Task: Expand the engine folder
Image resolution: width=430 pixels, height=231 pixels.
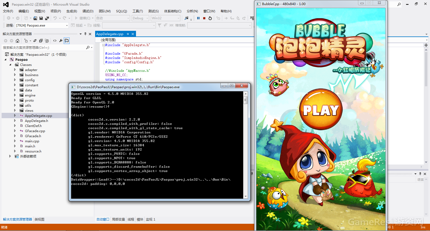Action: 15,95
